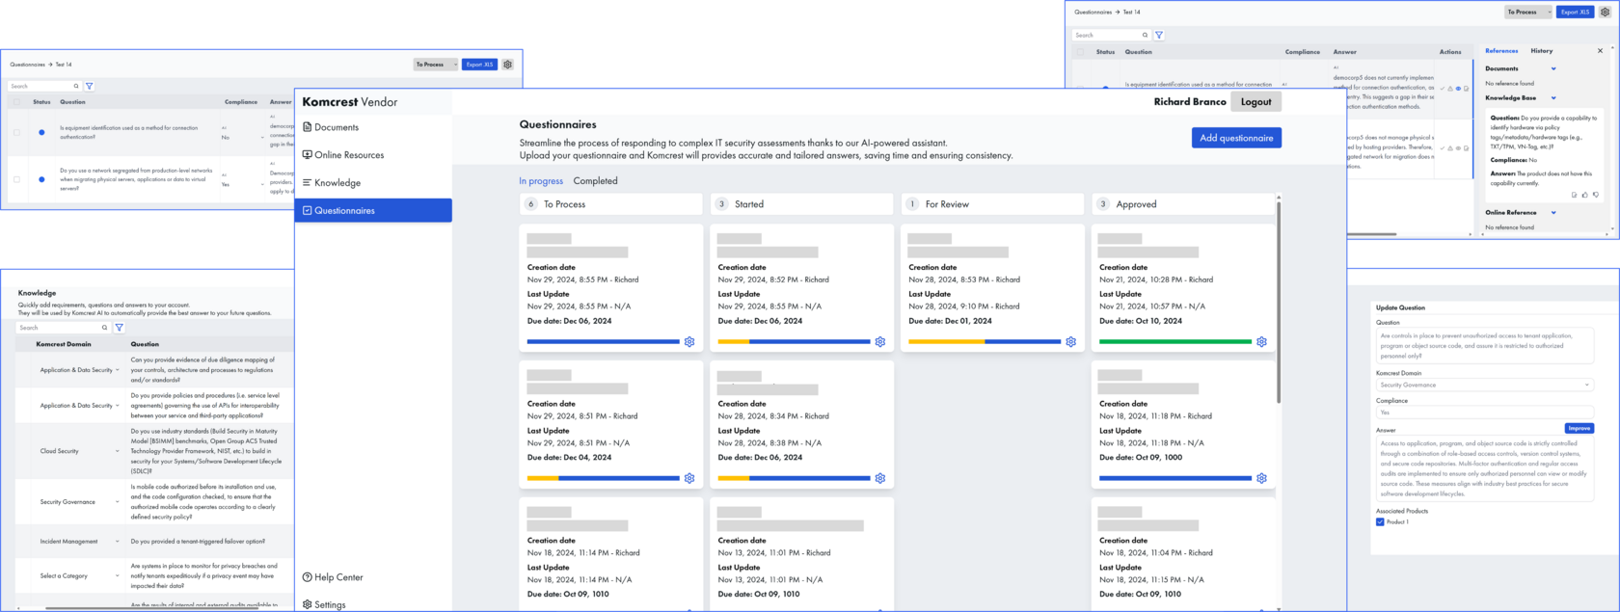Switch to the Completed tab
This screenshot has height=612, width=1620.
(595, 181)
